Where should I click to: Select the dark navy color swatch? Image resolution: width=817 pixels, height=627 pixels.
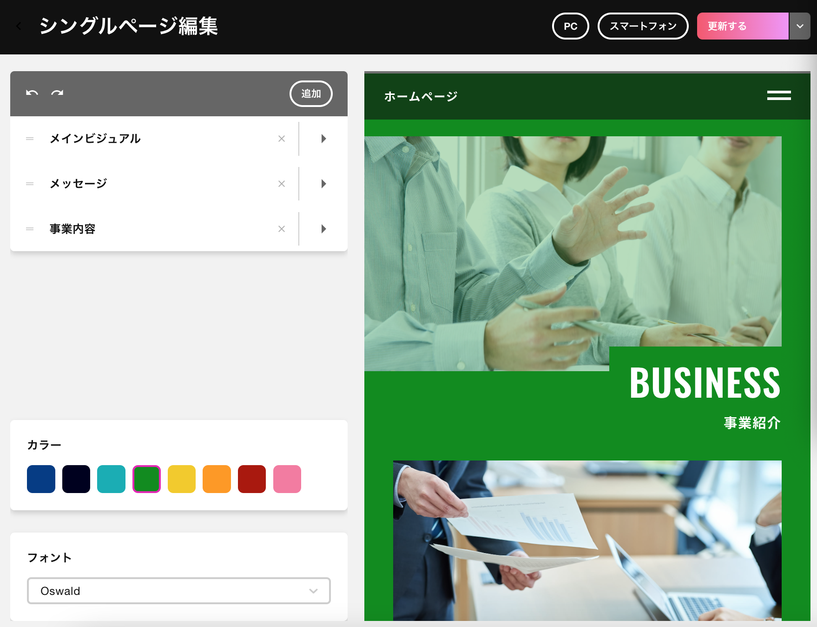(x=76, y=479)
